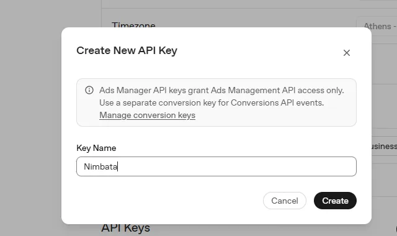Image resolution: width=397 pixels, height=236 pixels.
Task: Cancel the API key creation
Action: 285,201
